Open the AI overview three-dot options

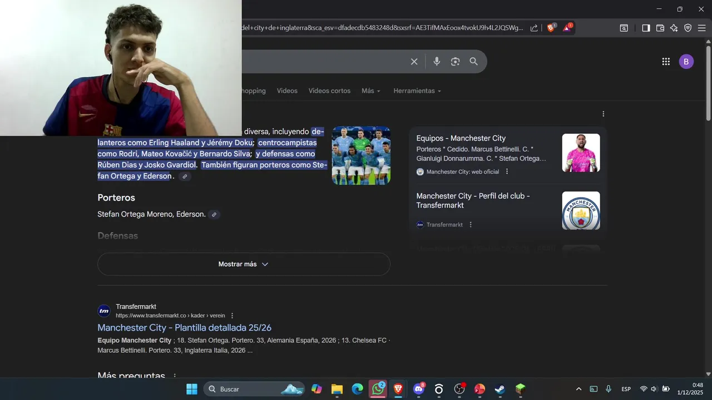point(603,114)
